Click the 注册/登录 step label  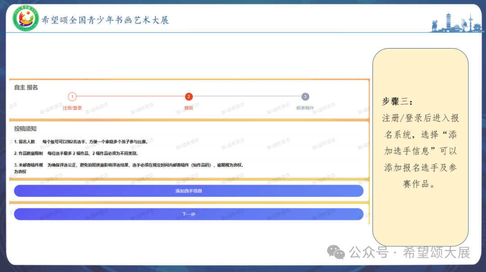click(x=73, y=108)
